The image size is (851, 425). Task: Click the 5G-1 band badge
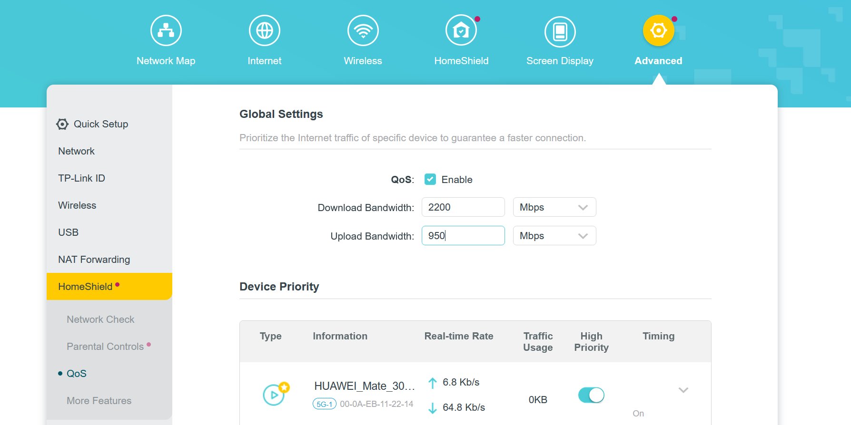pyautogui.click(x=325, y=404)
